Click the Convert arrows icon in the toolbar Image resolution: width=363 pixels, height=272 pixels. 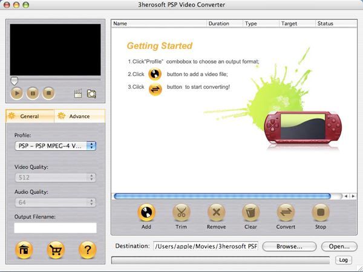tap(286, 212)
